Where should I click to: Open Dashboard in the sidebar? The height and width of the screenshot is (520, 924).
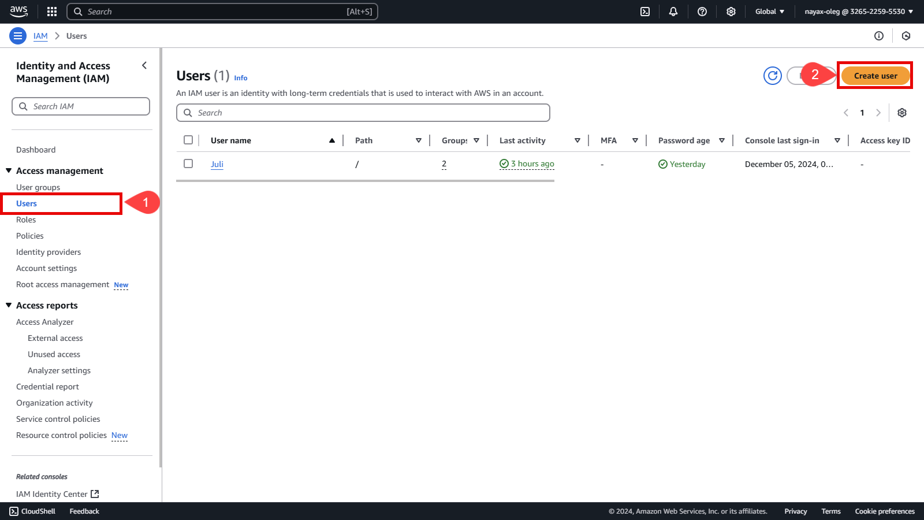click(x=36, y=150)
